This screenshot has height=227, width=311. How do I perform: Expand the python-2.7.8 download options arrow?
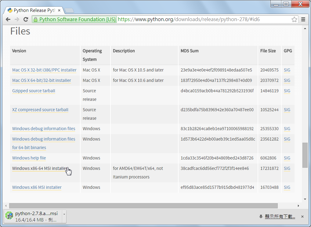point(64,217)
